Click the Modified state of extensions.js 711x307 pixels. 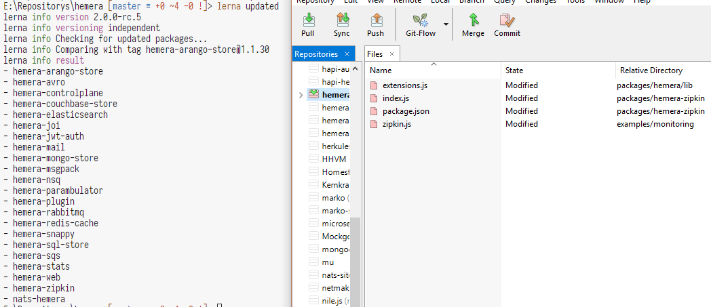tap(522, 85)
